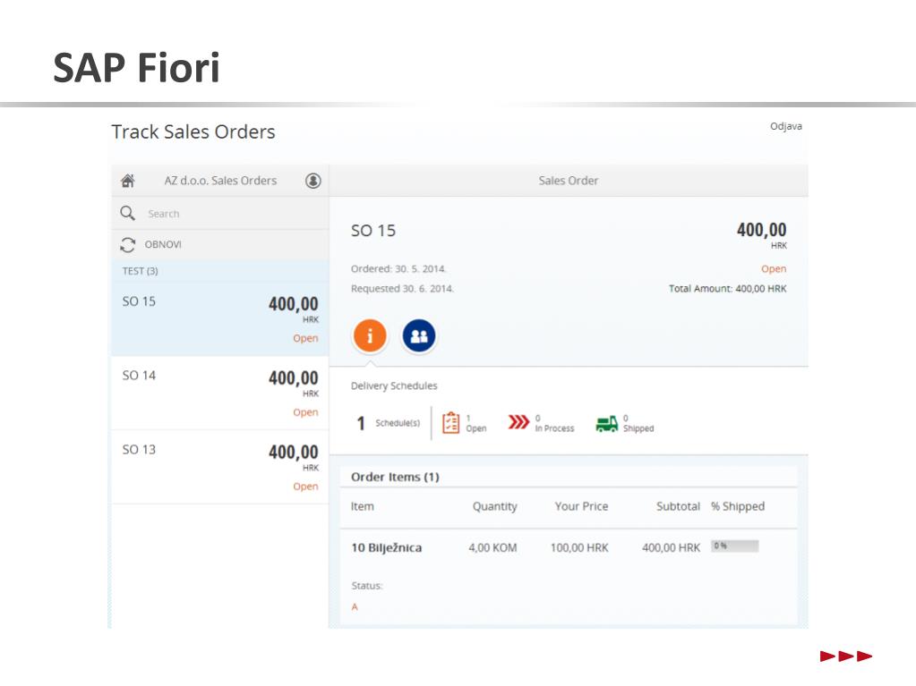Image resolution: width=916 pixels, height=686 pixels.
Task: Click the 0 In Process label
Action: point(554,424)
